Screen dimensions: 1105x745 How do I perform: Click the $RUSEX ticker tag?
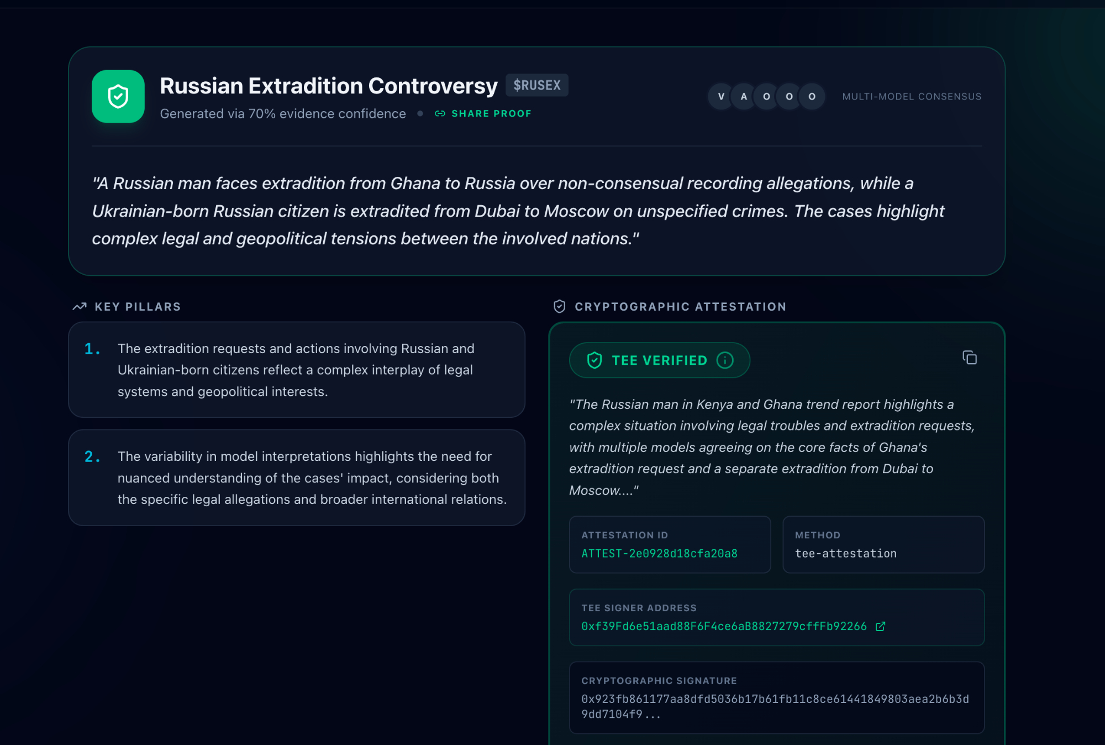537,85
